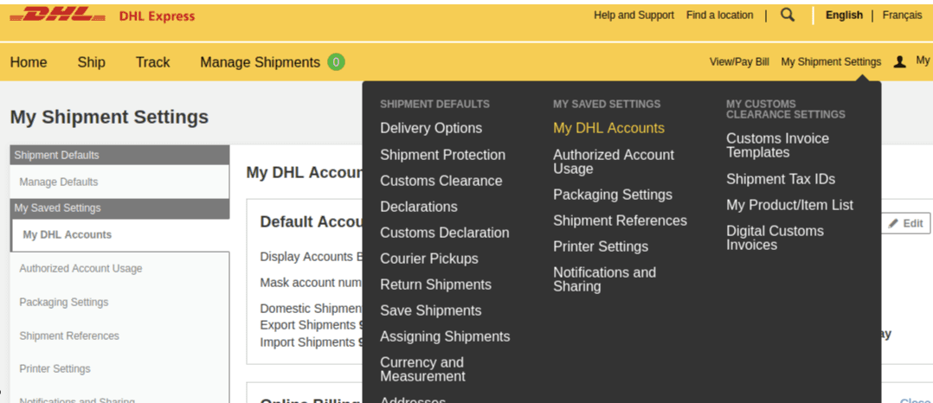933x403 pixels.
Task: Open Currency and Measurement settings
Action: click(x=422, y=370)
